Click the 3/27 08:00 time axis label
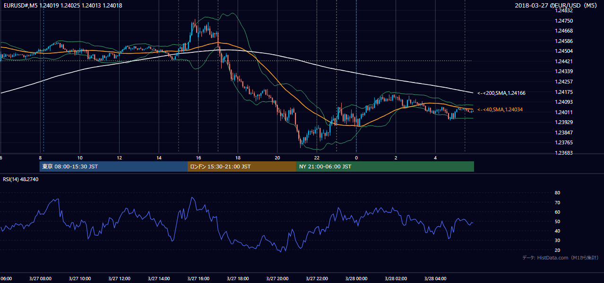The width and height of the screenshot is (604, 283). click(40, 278)
